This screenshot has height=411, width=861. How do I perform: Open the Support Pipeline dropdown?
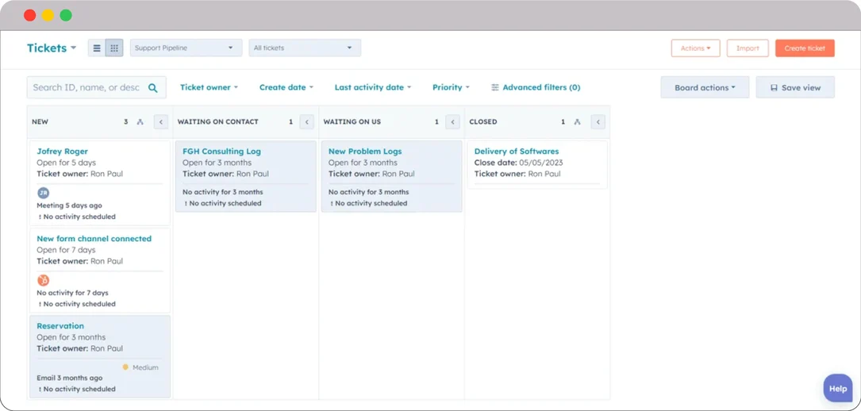[x=186, y=48]
